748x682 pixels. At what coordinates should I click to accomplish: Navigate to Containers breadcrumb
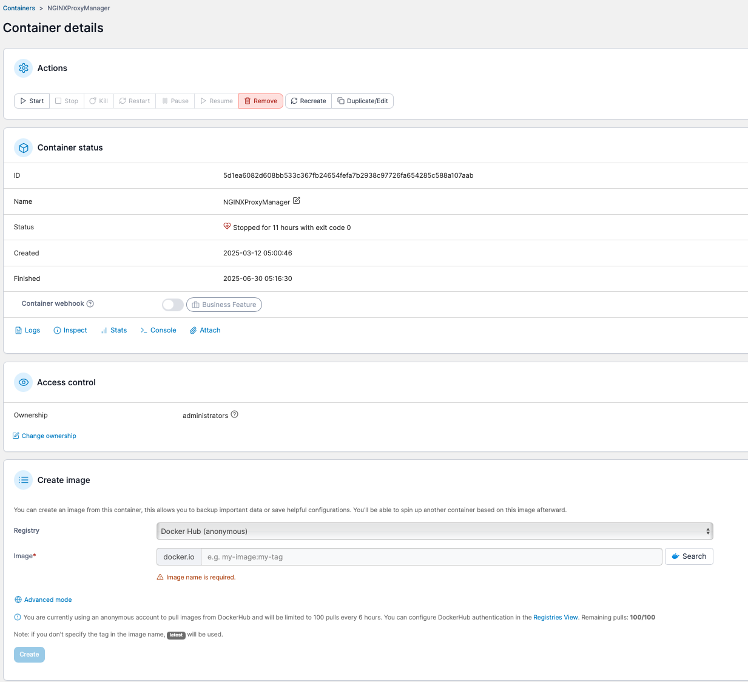tap(19, 8)
